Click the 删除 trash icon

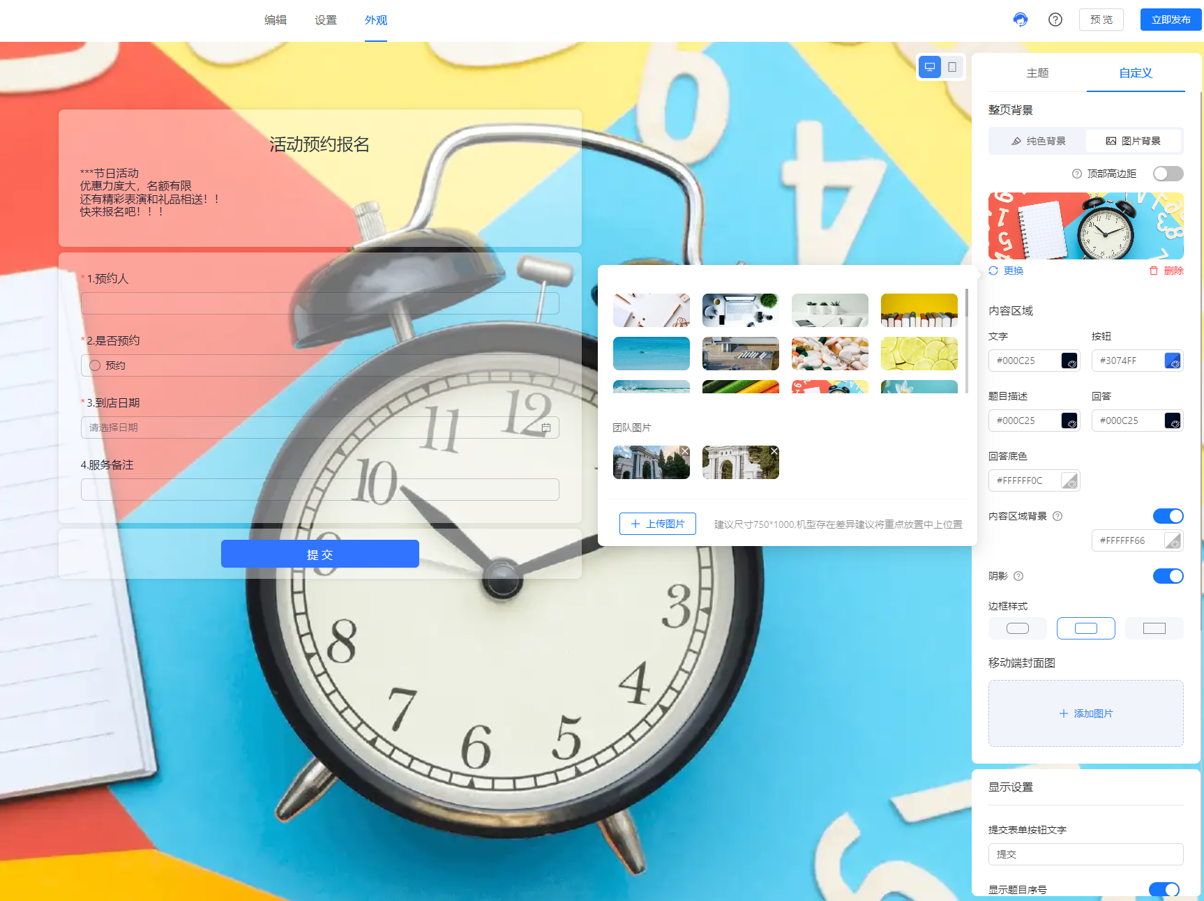click(1154, 271)
